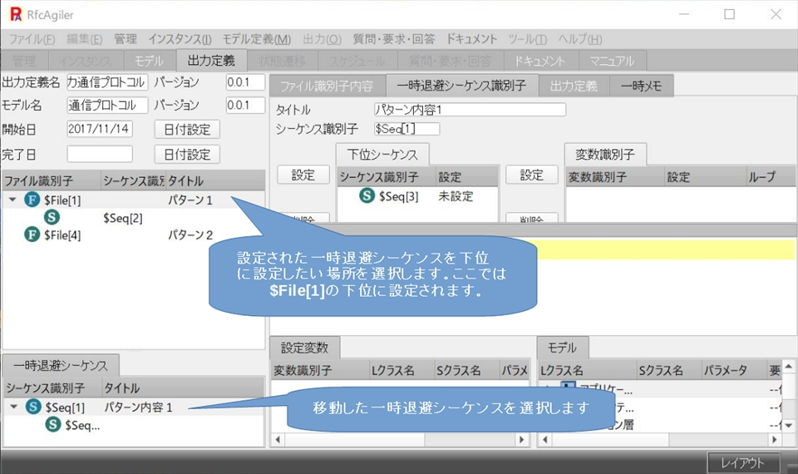
Task: Collapse the $File[1] tree node
Action: pyautogui.click(x=12, y=200)
